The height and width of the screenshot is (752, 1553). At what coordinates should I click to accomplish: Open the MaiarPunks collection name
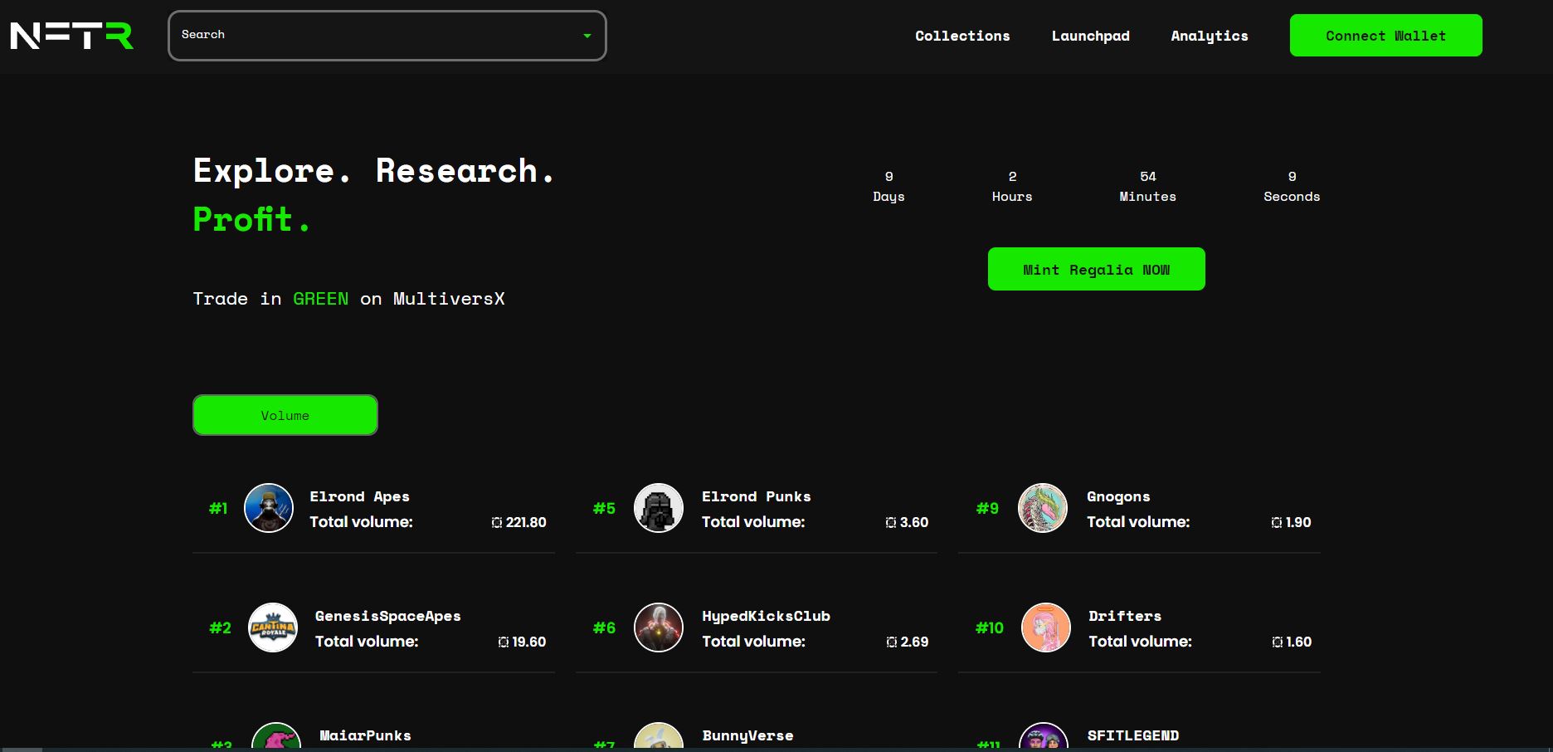[366, 735]
